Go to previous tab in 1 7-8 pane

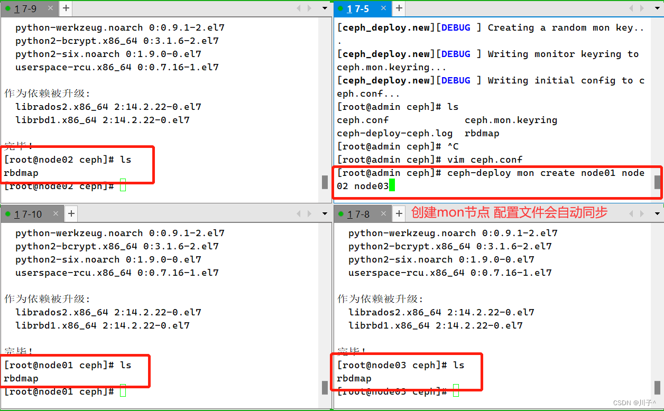[x=631, y=214]
